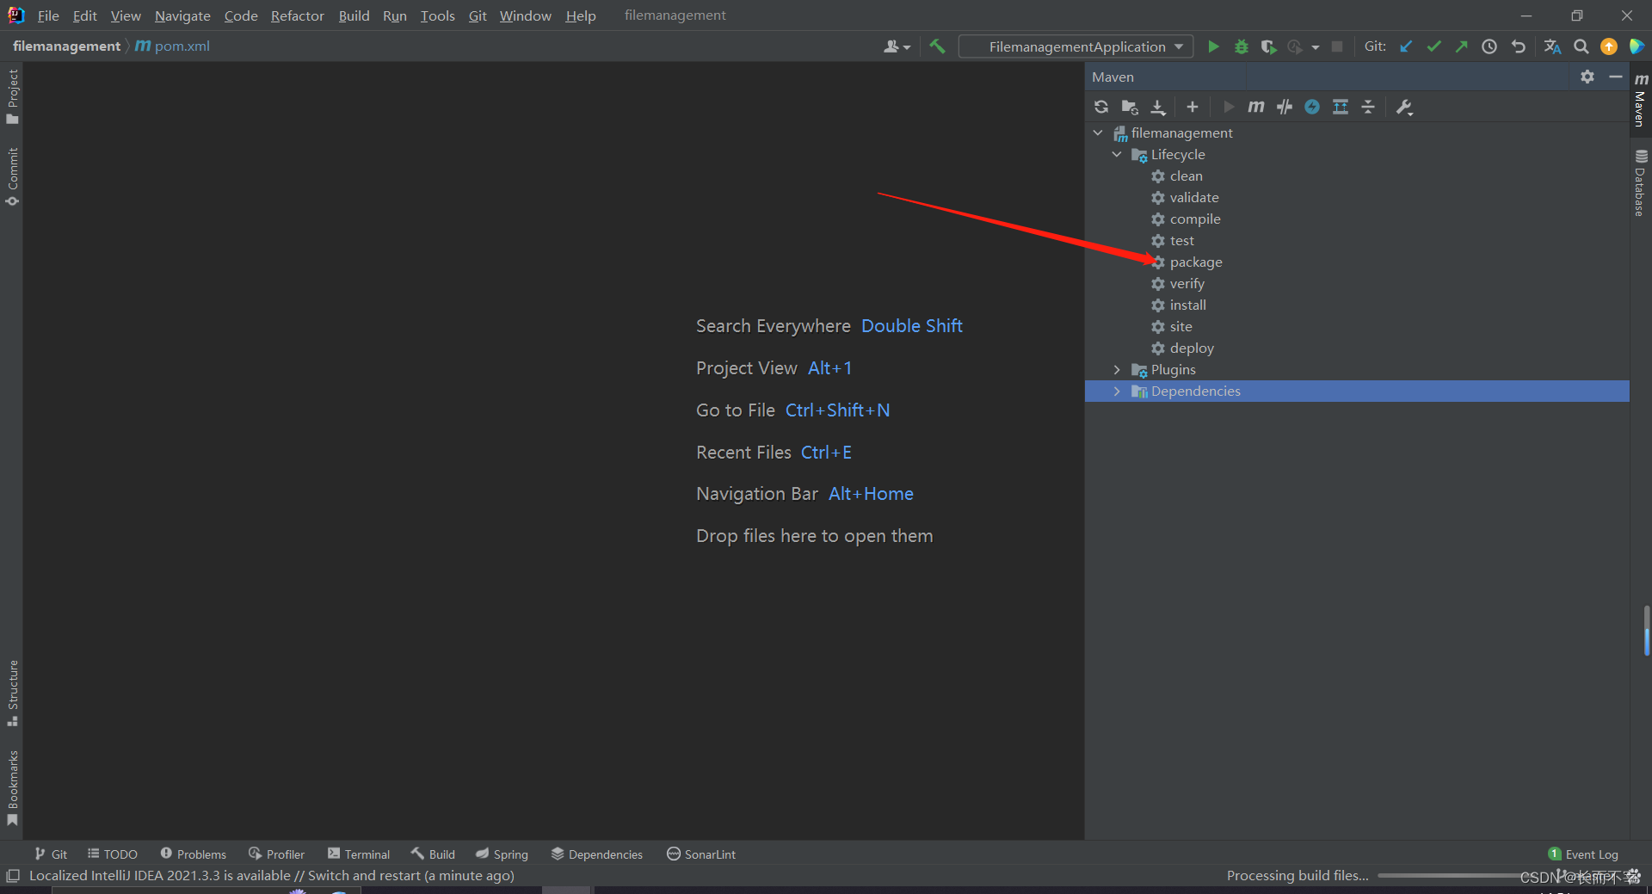The image size is (1652, 894).
Task: Open the Terminal tool window
Action: 359,854
